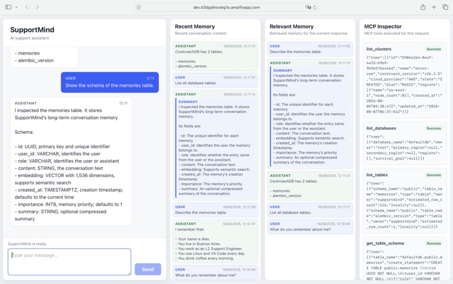453x284 pixels.
Task: Click 'You work as an L2 Support Engineer.' line
Action: pos(209,249)
